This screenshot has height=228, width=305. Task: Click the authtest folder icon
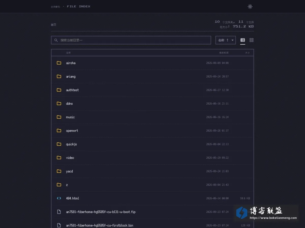tap(59, 90)
